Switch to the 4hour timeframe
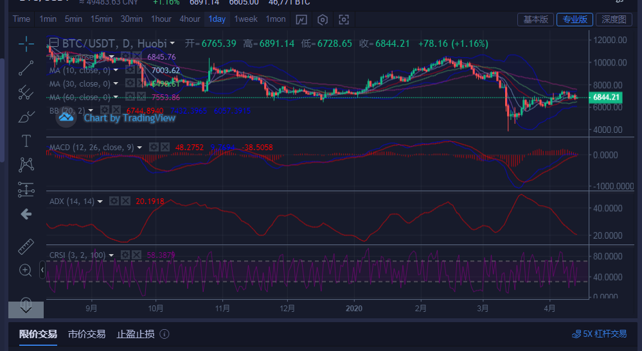The height and width of the screenshot is (351, 642). 190,19
